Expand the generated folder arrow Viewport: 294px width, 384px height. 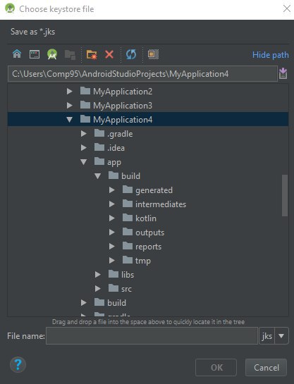111,190
